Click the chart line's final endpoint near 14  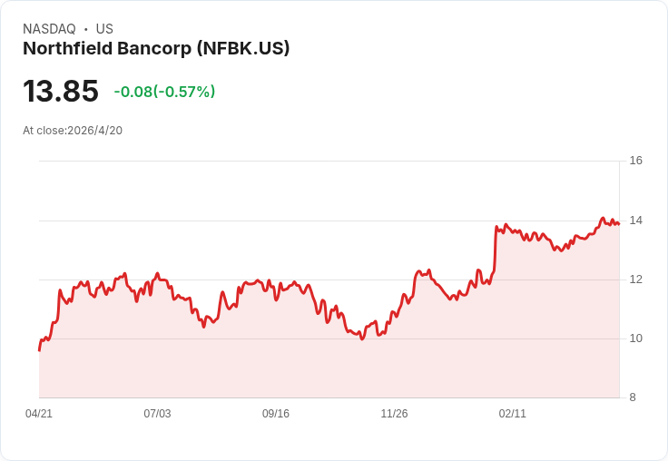click(619, 223)
